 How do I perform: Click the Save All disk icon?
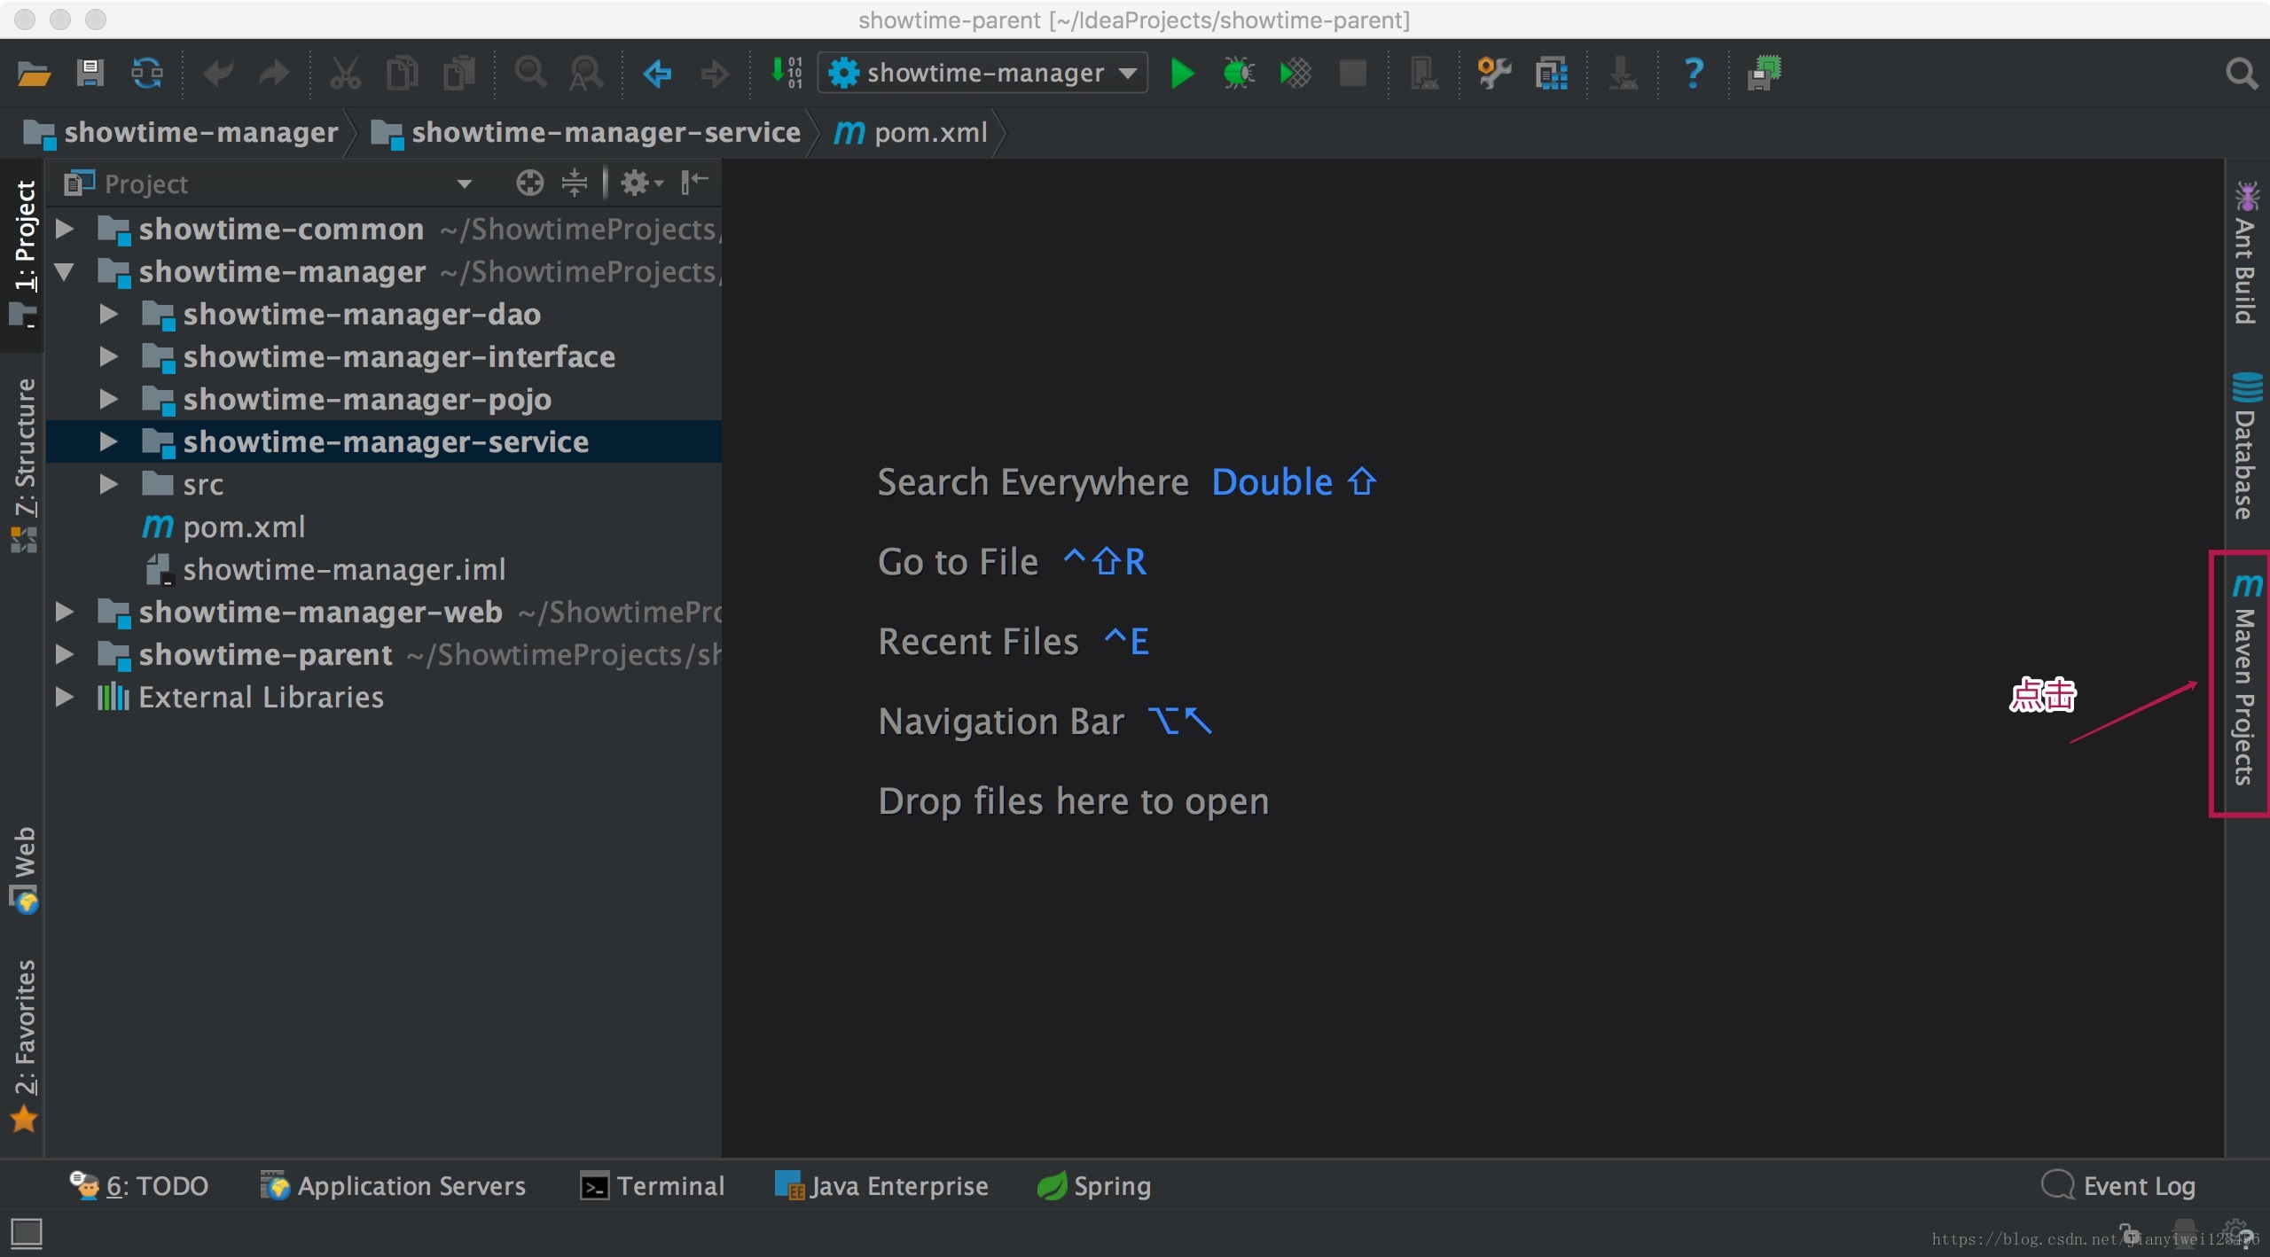(x=90, y=73)
